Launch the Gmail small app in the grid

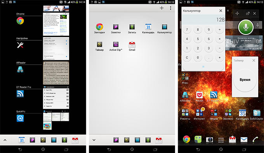(x=132, y=46)
